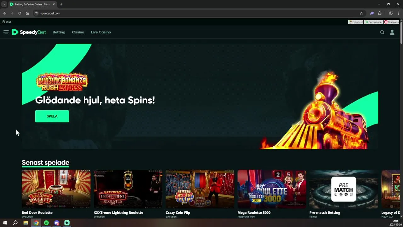Open the Betting menu item
The height and width of the screenshot is (227, 403).
point(59,32)
